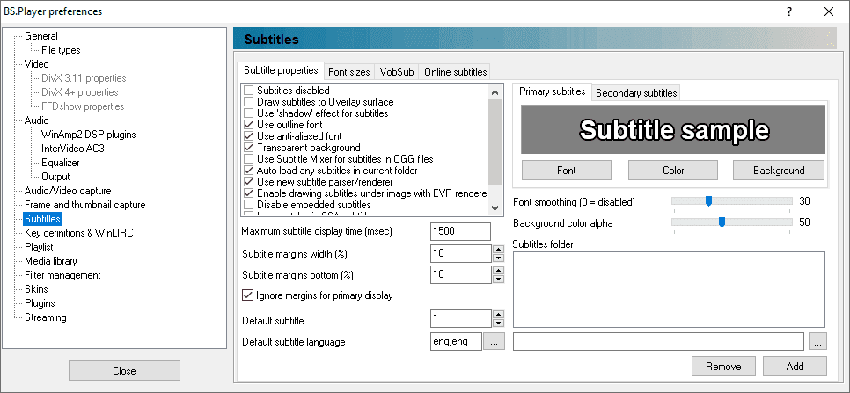Enable Draw subtitles to Overlay surface
The width and height of the screenshot is (850, 393).
tap(249, 102)
